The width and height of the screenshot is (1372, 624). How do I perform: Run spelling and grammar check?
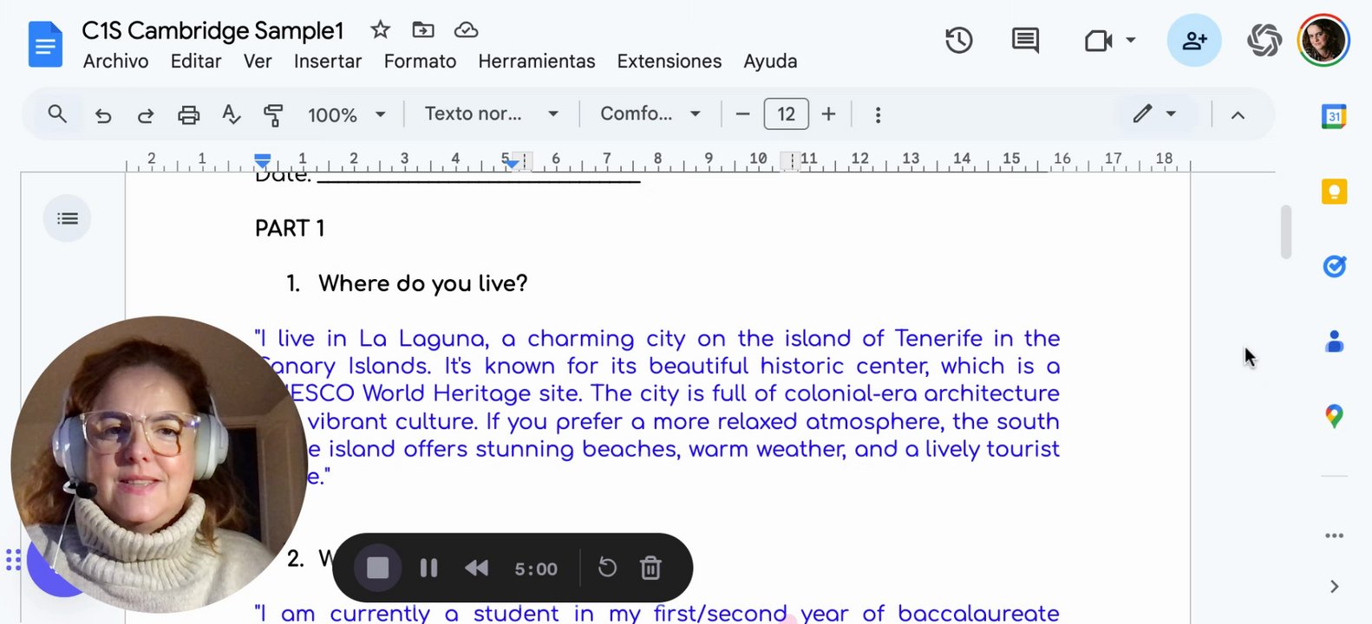tap(231, 114)
